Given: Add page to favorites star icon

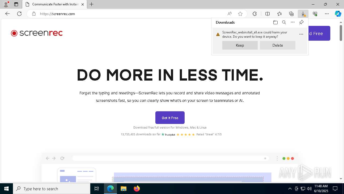Looking at the screenshot, I should point(240,14).
